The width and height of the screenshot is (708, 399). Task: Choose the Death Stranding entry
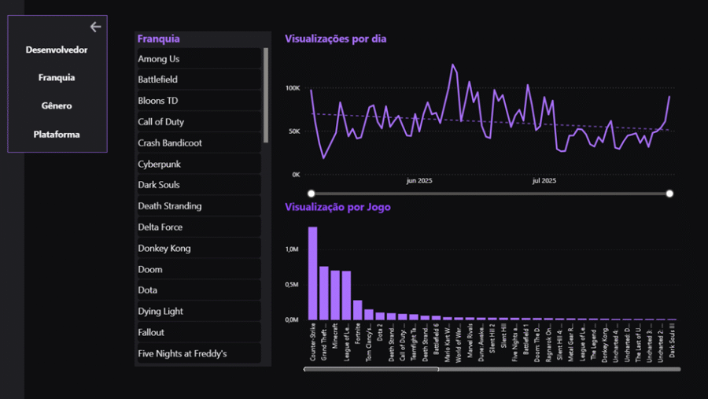coord(198,206)
